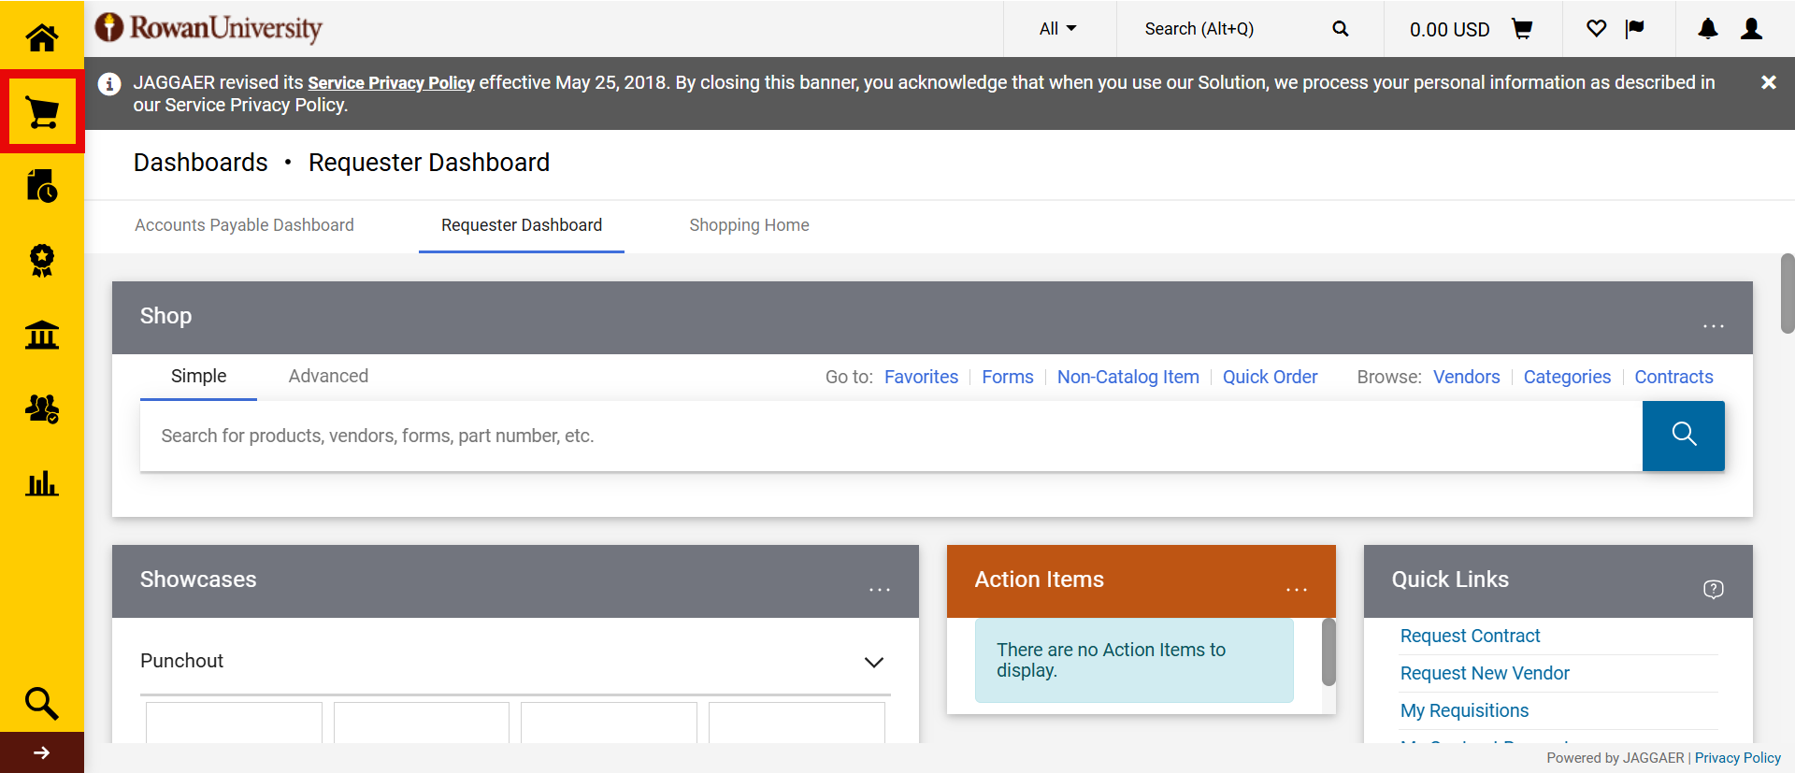Expand the sidebar with arrow button

pyautogui.click(x=42, y=752)
